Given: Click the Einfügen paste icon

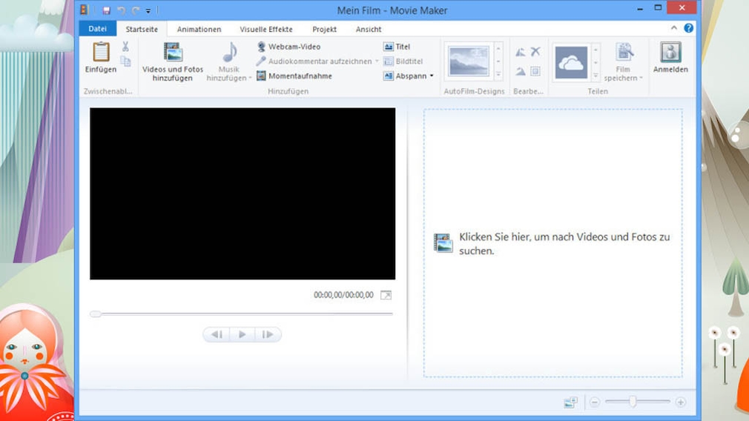Looking at the screenshot, I should coord(101,52).
